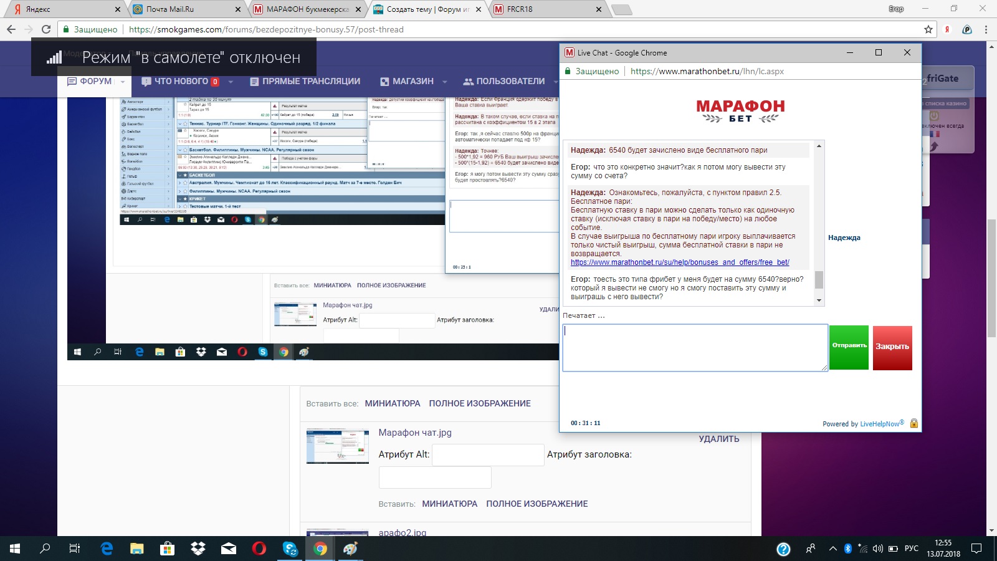Close the Яндекс tab

(x=118, y=9)
